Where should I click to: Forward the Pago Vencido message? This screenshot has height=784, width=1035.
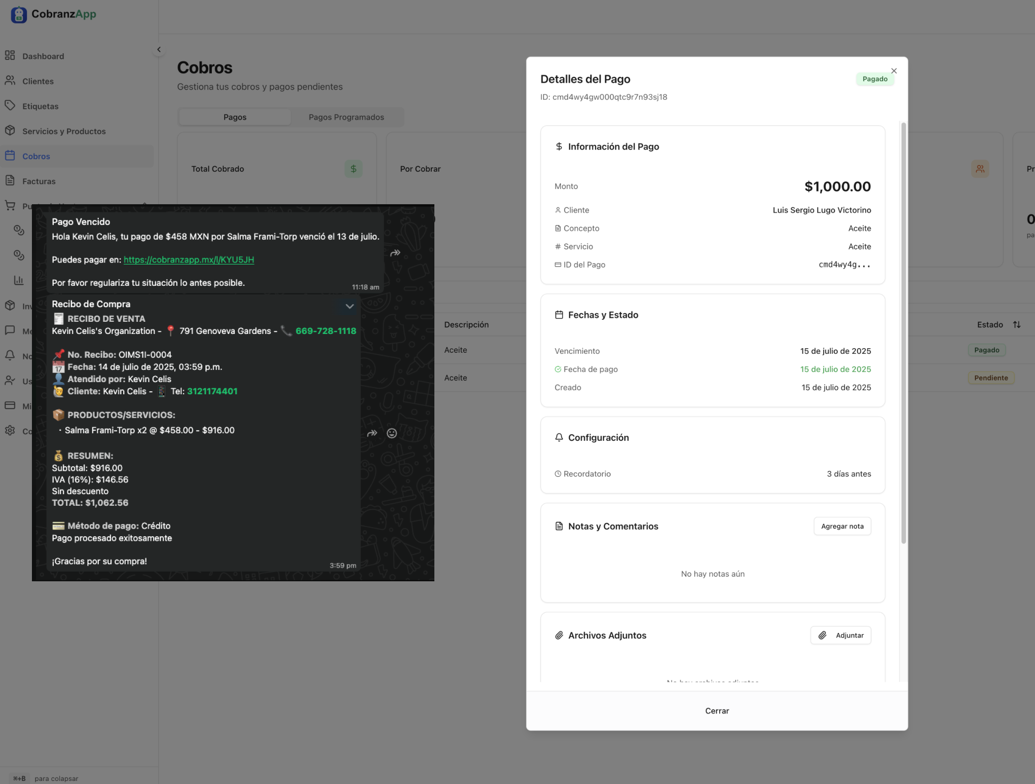click(x=395, y=253)
